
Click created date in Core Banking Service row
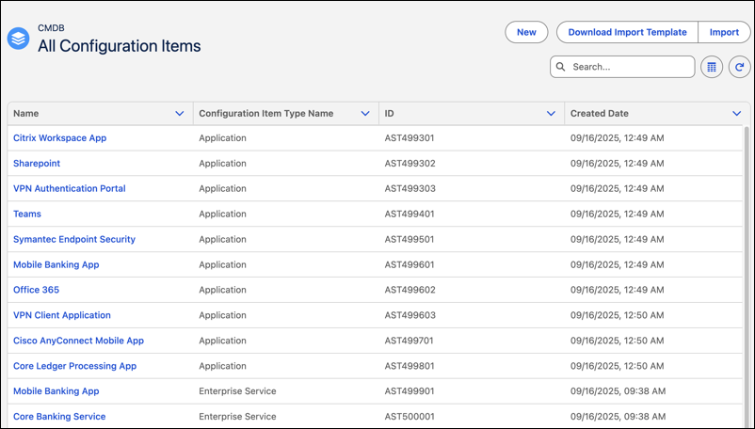[618, 417]
